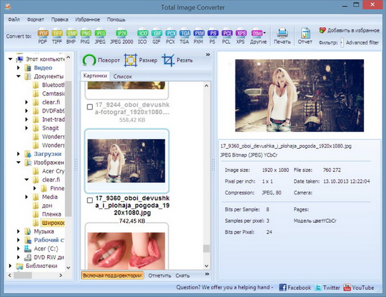
Task: Click the Advanced filter button
Action: 362,43
